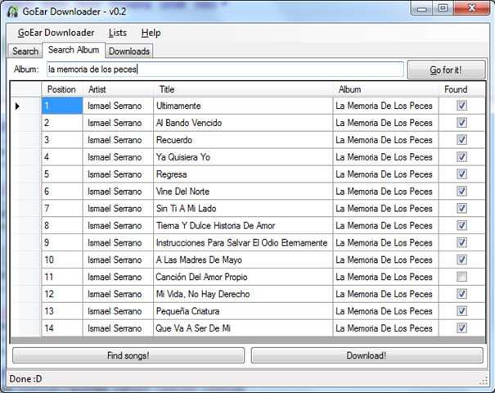Toggle Found checkbox for Ya Quisiera Yo
This screenshot has width=495, height=393.
pyautogui.click(x=461, y=156)
